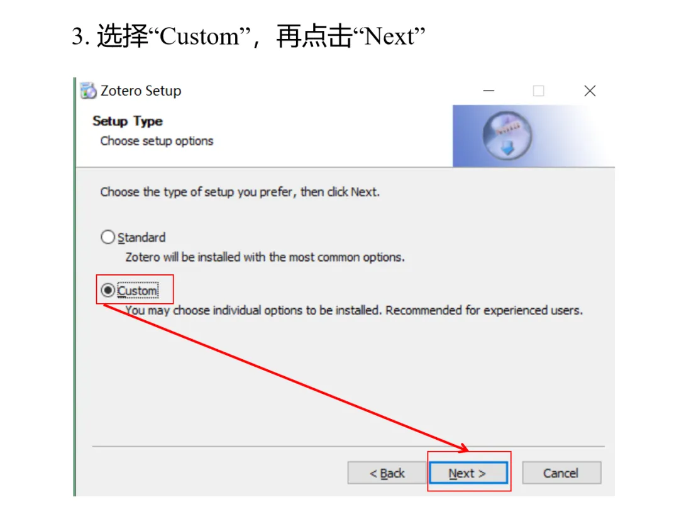Click the Zotero Setup window title text
The height and width of the screenshot is (514, 679).
tap(141, 91)
